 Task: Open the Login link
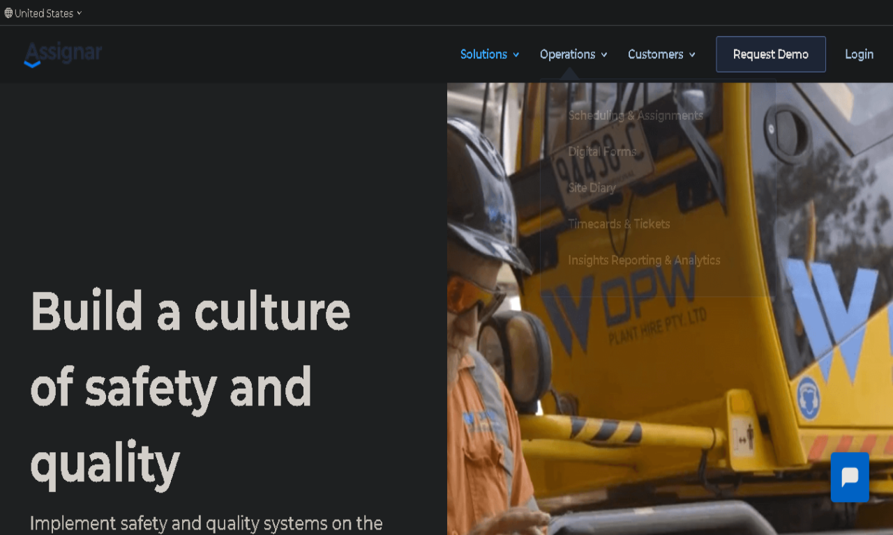pos(859,54)
